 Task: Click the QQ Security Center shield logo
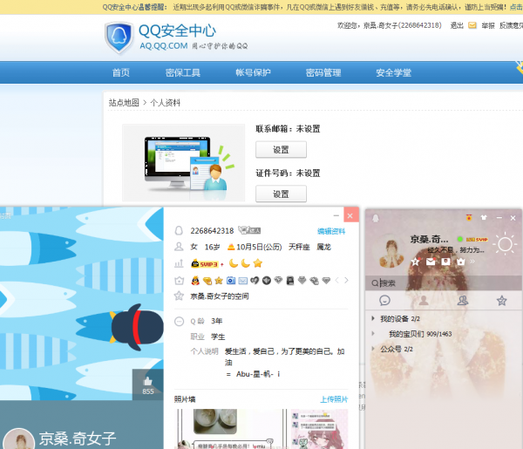coord(119,37)
